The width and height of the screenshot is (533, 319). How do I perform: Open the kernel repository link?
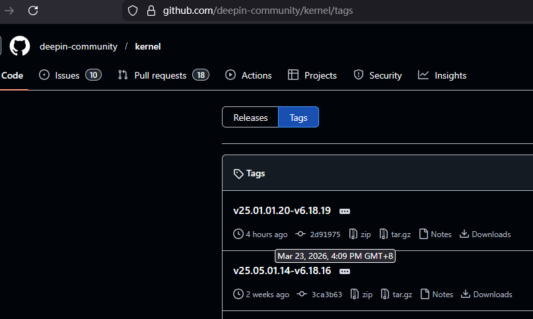147,46
